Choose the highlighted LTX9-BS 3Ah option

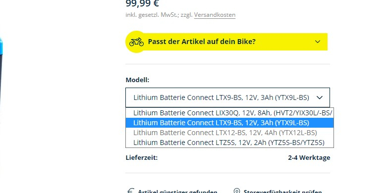pyautogui.click(x=229, y=123)
